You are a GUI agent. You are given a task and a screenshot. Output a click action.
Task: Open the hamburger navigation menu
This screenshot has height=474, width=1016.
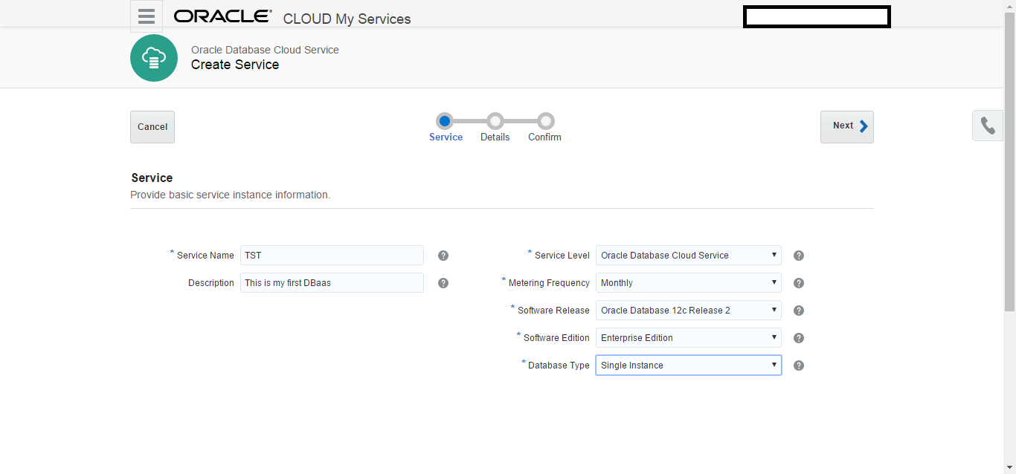146,16
